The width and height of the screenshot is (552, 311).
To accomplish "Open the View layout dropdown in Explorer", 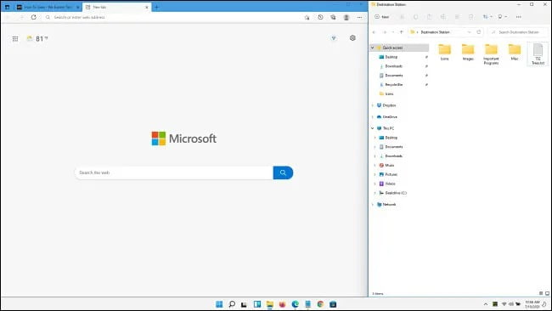I will [x=503, y=17].
